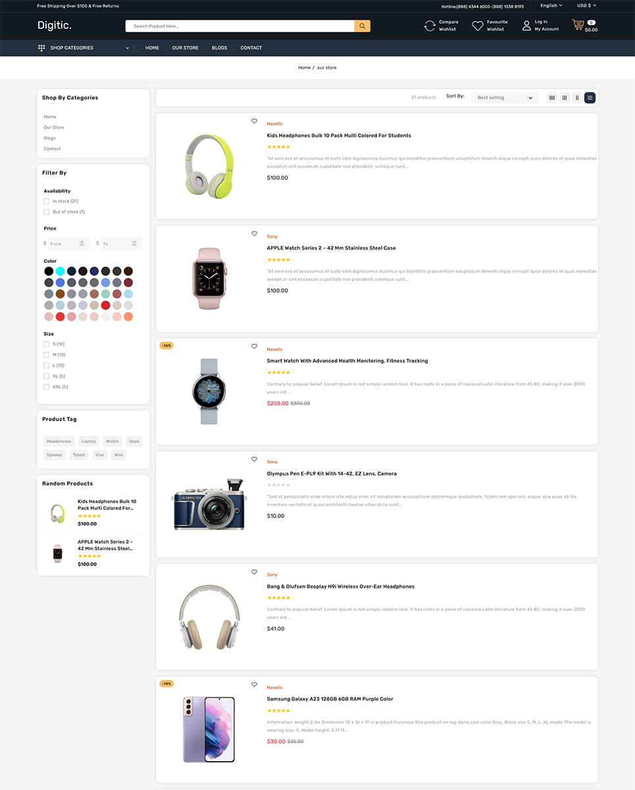Screen dimensions: 635x790
Task: Check the In stock availability filter
Action: point(46,201)
